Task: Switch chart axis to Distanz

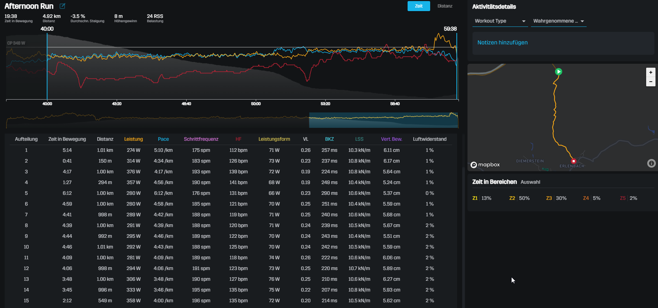Action: click(445, 6)
